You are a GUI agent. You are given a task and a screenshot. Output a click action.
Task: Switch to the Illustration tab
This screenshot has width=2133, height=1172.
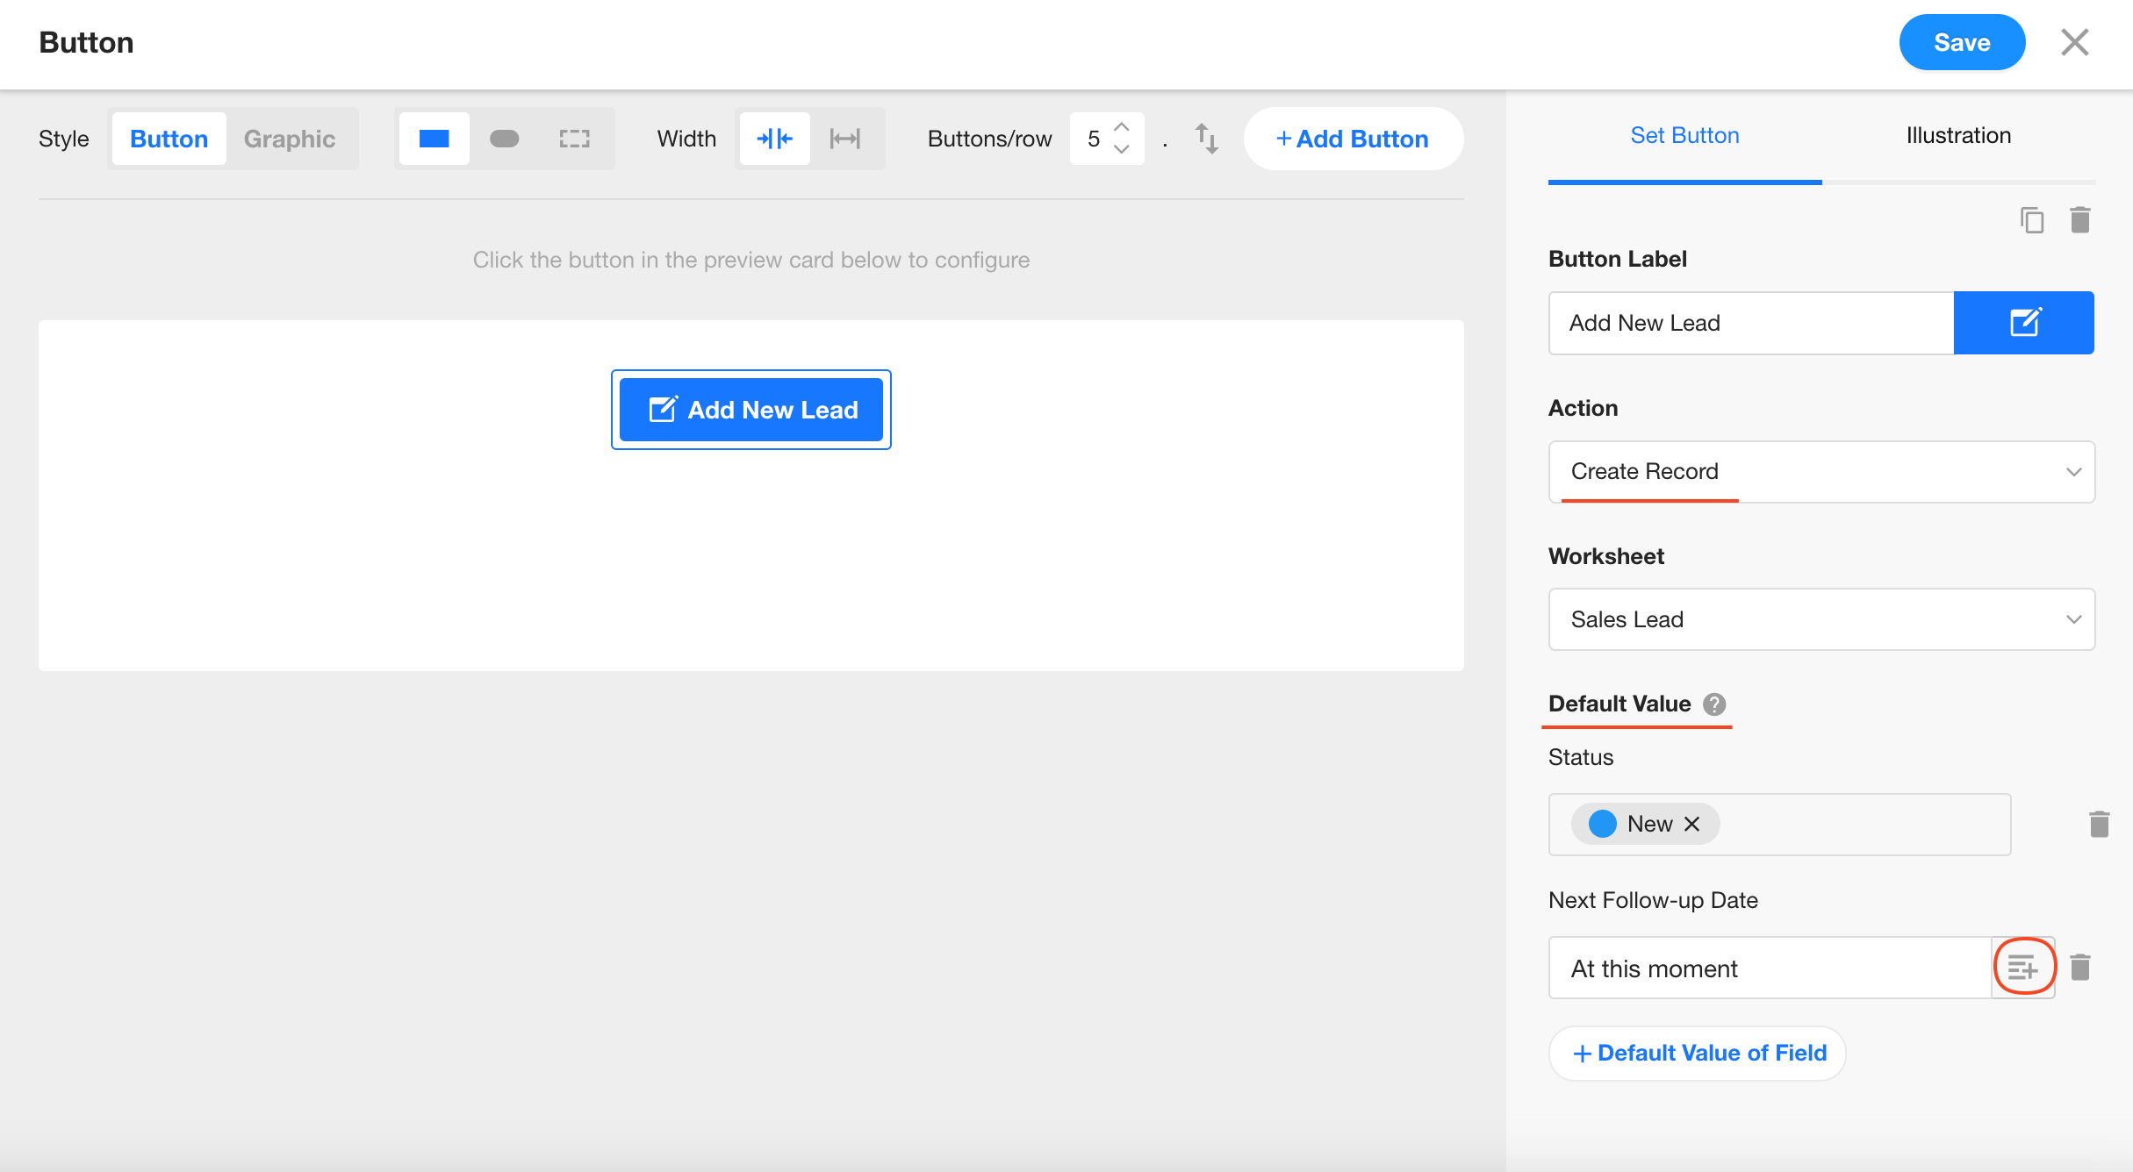[x=1957, y=136]
